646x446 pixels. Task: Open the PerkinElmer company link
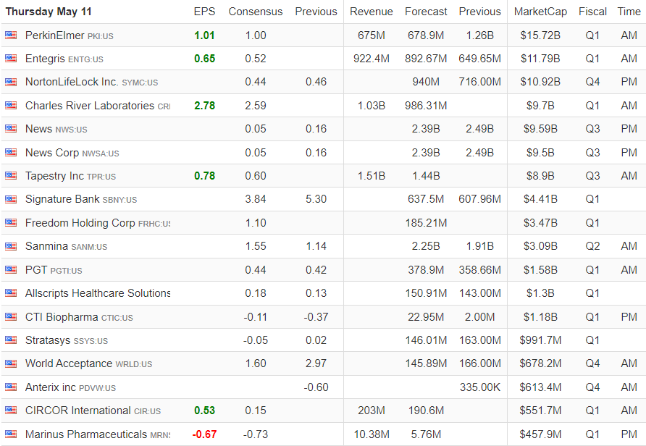point(70,35)
